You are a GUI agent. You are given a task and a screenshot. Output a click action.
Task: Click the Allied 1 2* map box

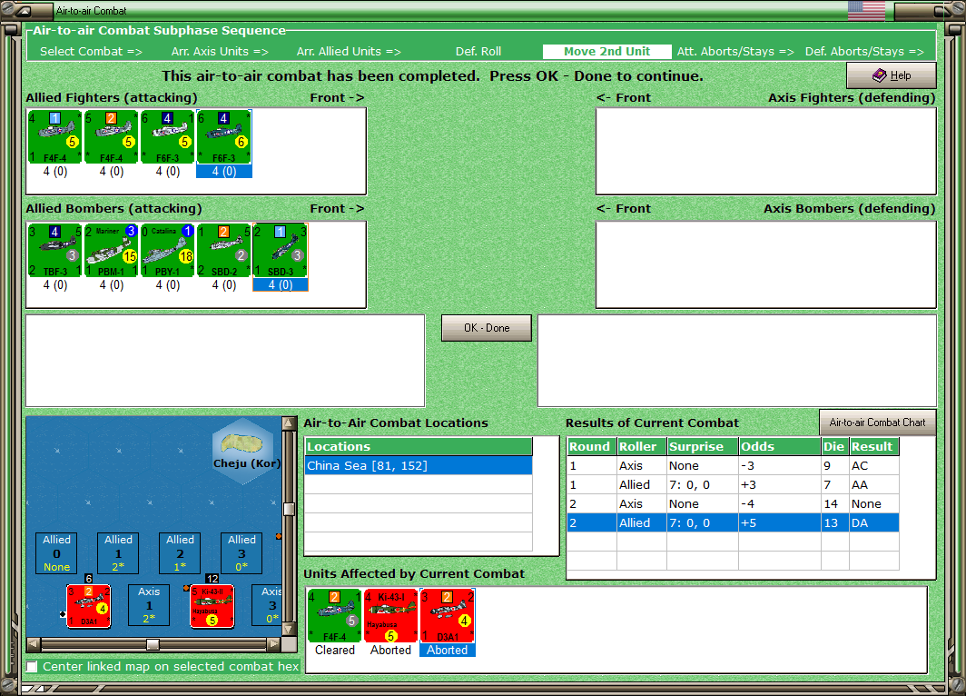point(118,553)
